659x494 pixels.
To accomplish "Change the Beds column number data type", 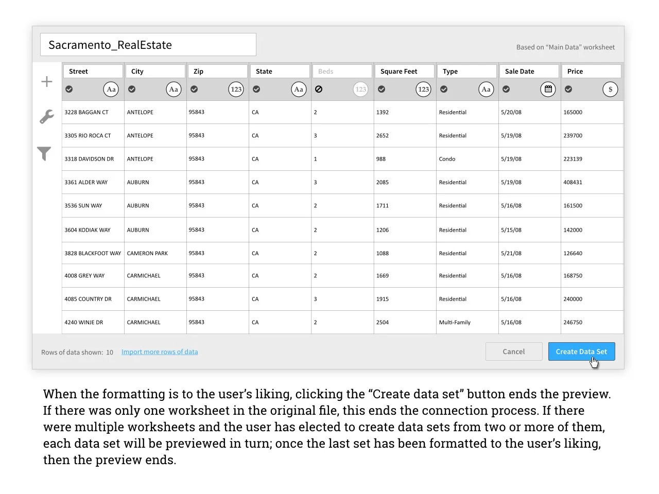I will (361, 90).
